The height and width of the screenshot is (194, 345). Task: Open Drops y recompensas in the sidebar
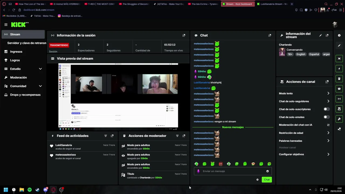tap(23, 95)
